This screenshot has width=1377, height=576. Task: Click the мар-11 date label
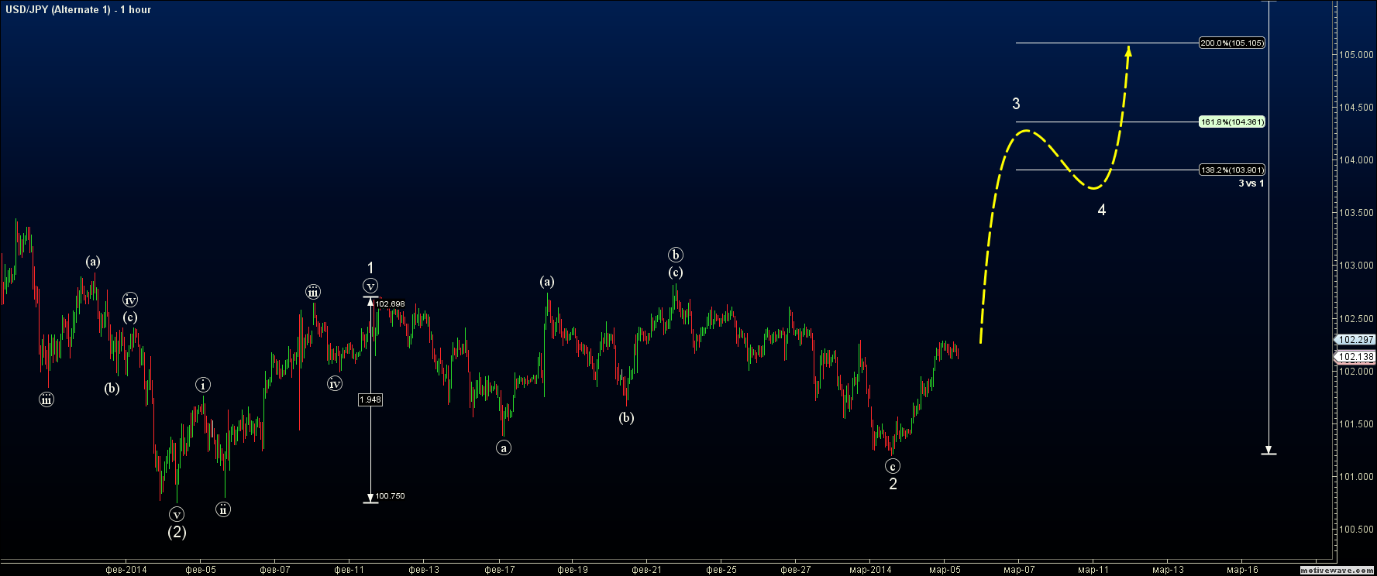tap(1093, 570)
